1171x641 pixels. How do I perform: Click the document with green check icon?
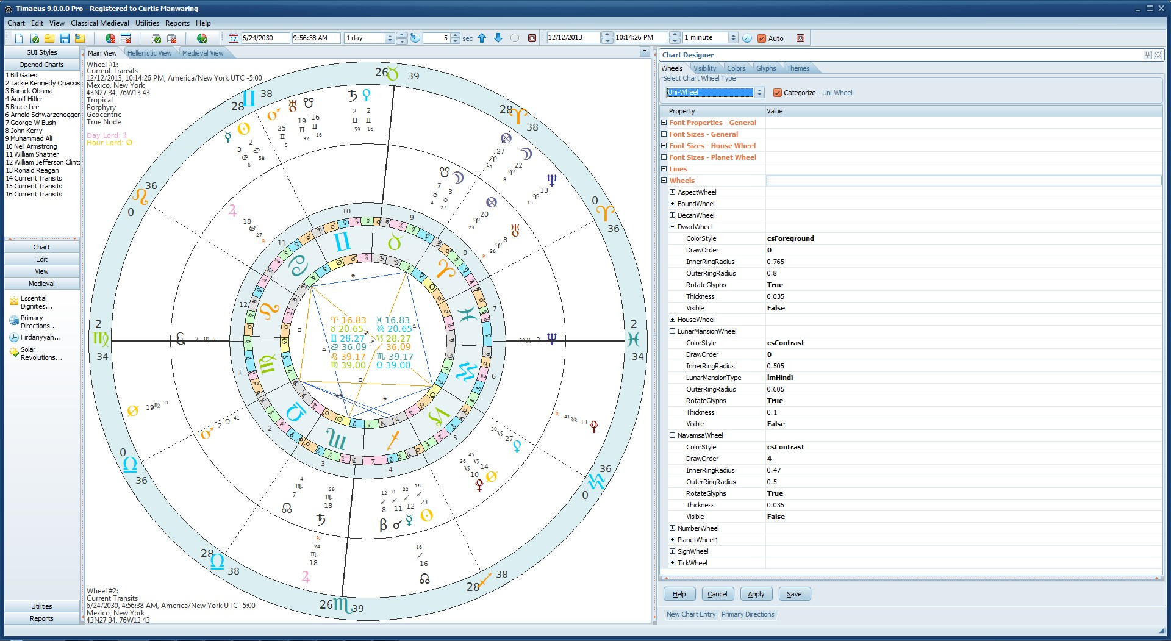coord(34,38)
